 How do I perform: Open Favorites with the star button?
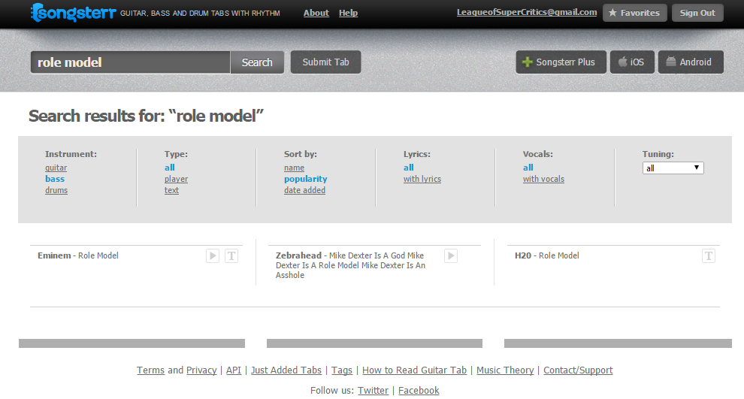pyautogui.click(x=635, y=13)
